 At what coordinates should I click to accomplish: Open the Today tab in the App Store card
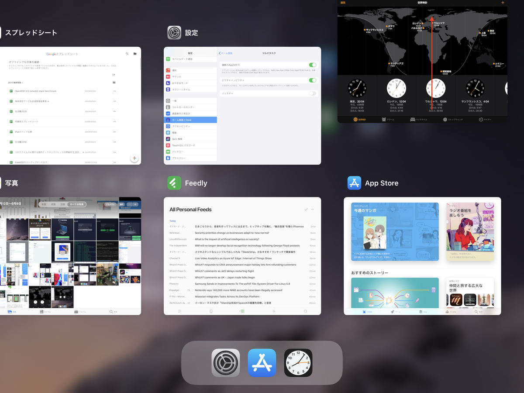click(x=367, y=312)
